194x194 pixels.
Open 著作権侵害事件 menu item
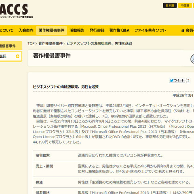point(51,30)
